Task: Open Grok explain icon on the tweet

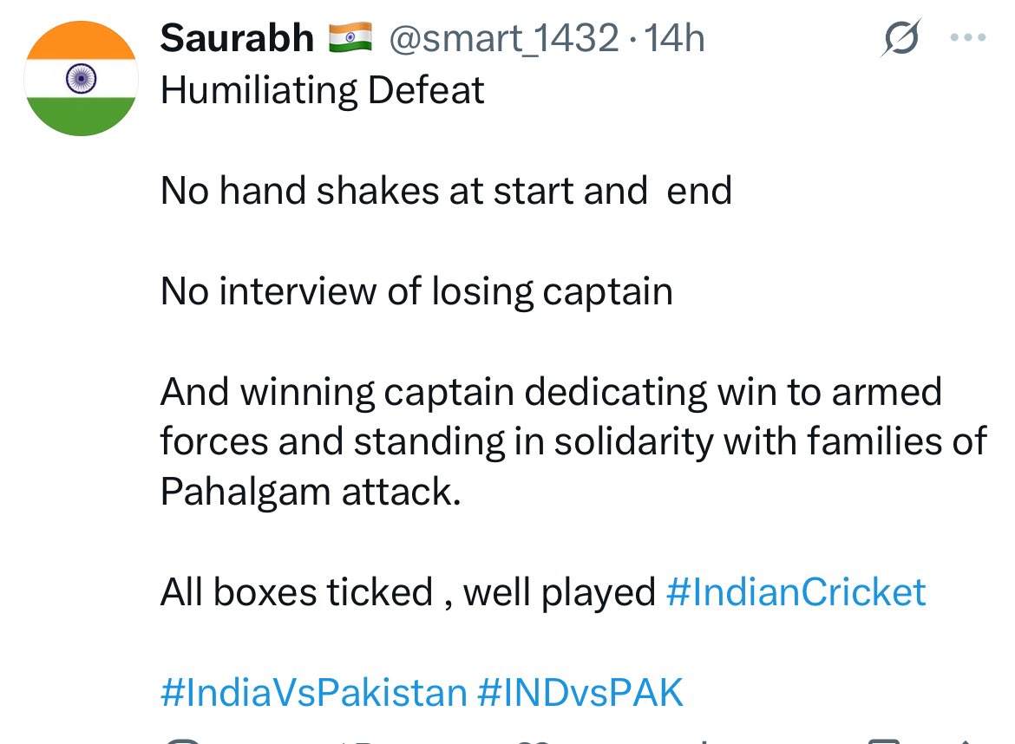Action: (901, 37)
